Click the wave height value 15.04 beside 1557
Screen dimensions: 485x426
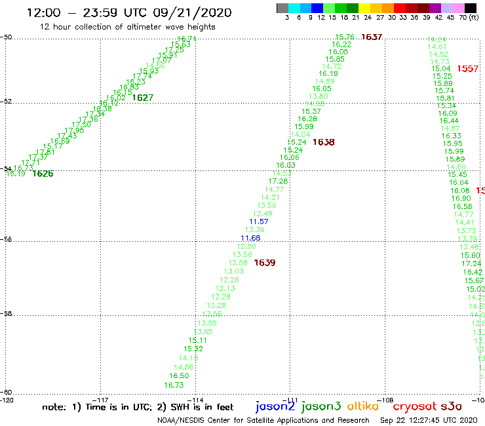(441, 69)
